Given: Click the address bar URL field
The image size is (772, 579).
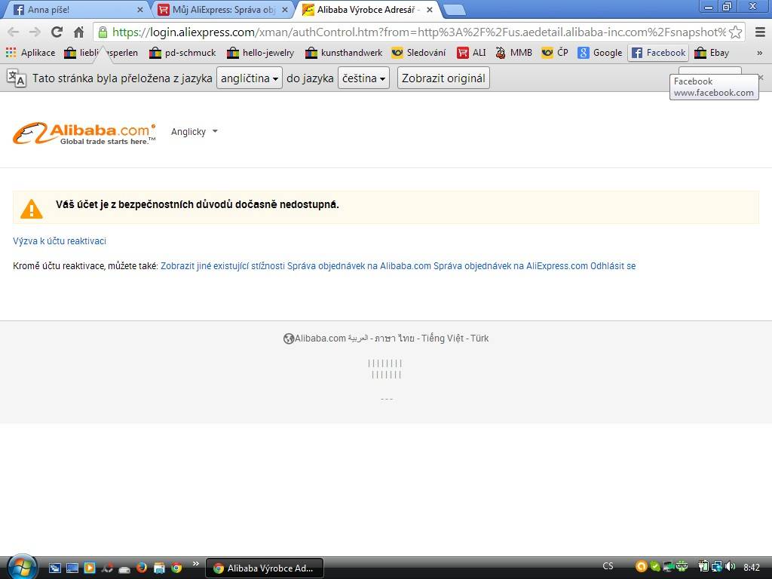Looking at the screenshot, I should 418,32.
